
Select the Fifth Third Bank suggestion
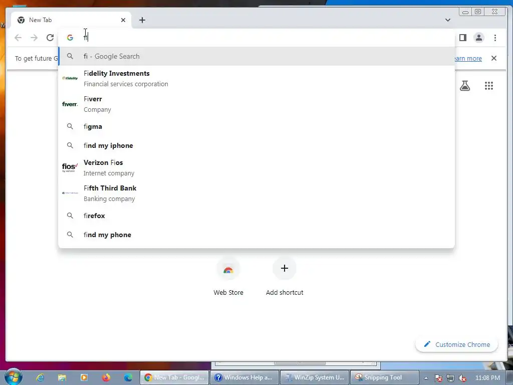256,193
